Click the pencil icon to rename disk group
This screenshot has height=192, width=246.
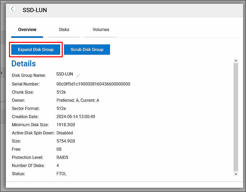[x=78, y=75]
